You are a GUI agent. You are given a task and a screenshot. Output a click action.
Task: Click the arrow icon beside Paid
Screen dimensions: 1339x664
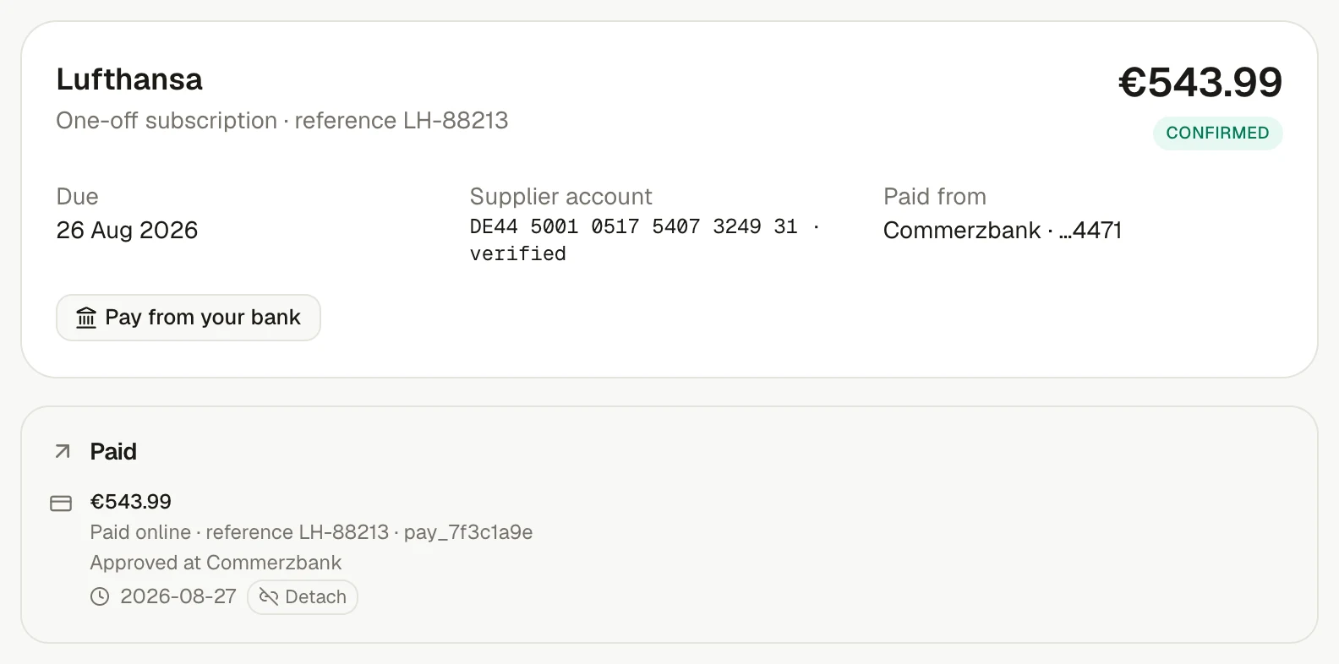(63, 452)
